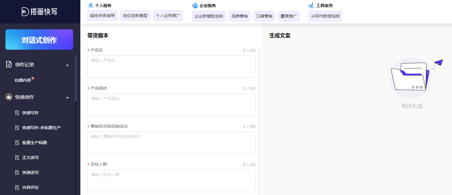
Task: Collapse the 快速创作 section chevron
Action: [67, 97]
